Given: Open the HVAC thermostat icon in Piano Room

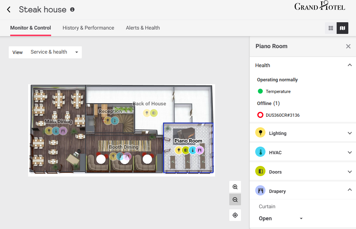Looking at the screenshot, I should coord(192,150).
